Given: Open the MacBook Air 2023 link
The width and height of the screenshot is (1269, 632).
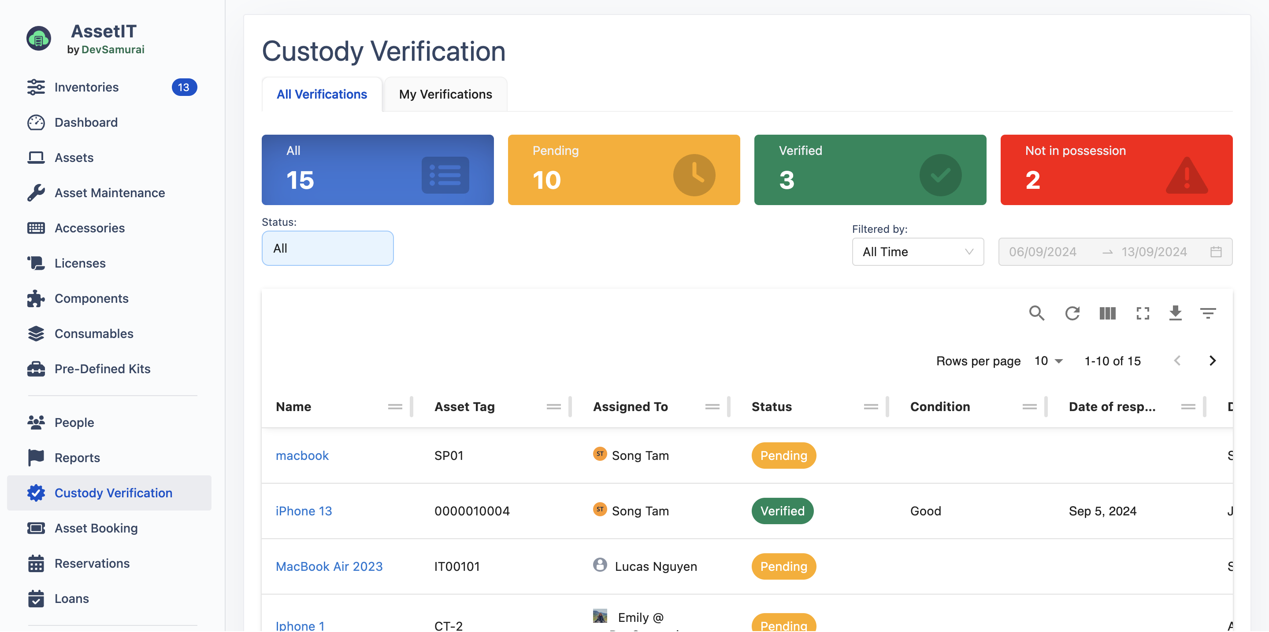Looking at the screenshot, I should [329, 566].
